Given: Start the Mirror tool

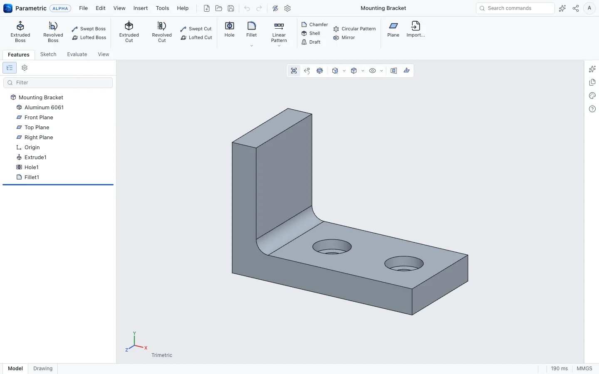Looking at the screenshot, I should click(344, 37).
